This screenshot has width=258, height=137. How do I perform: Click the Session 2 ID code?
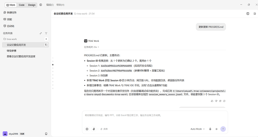(116, 71)
